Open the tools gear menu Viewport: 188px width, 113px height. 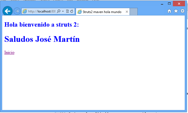pos(183,11)
